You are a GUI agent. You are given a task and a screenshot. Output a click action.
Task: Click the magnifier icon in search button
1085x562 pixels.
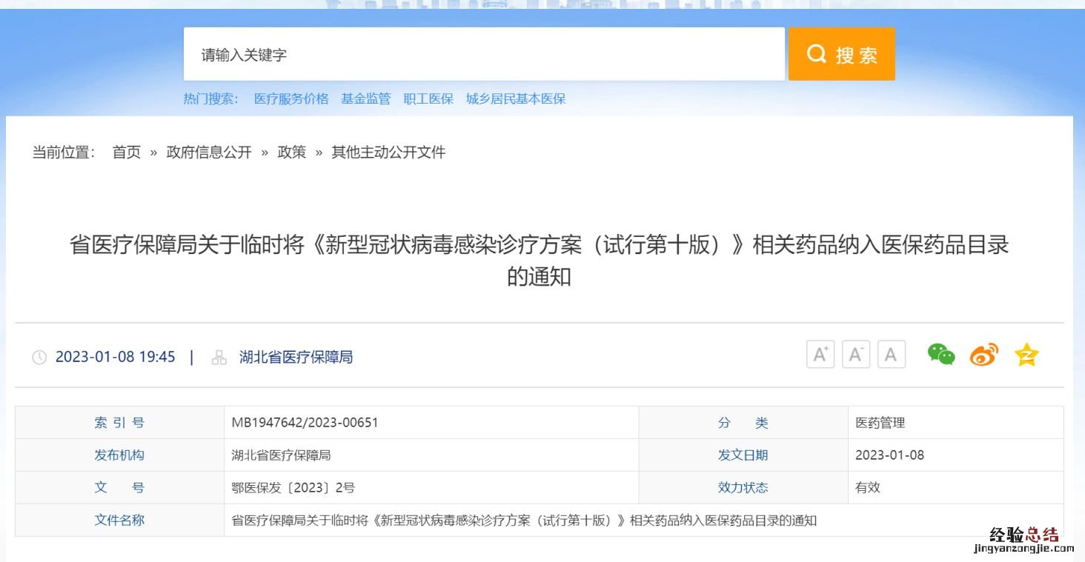click(x=816, y=54)
